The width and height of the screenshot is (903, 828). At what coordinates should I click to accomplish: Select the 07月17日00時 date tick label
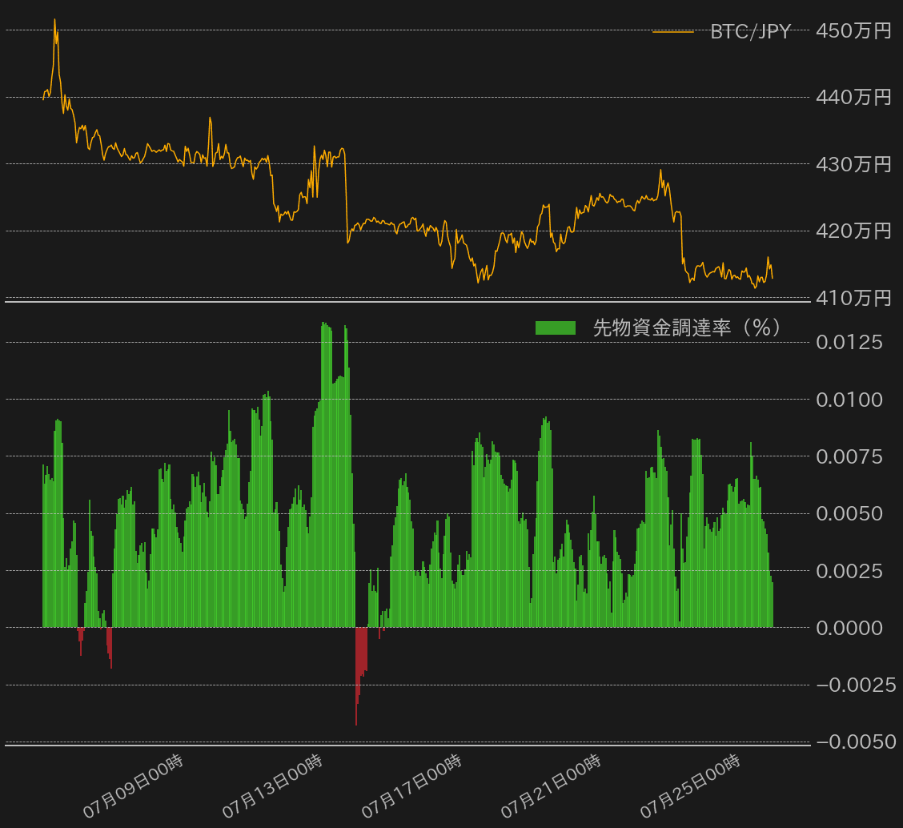click(x=412, y=786)
